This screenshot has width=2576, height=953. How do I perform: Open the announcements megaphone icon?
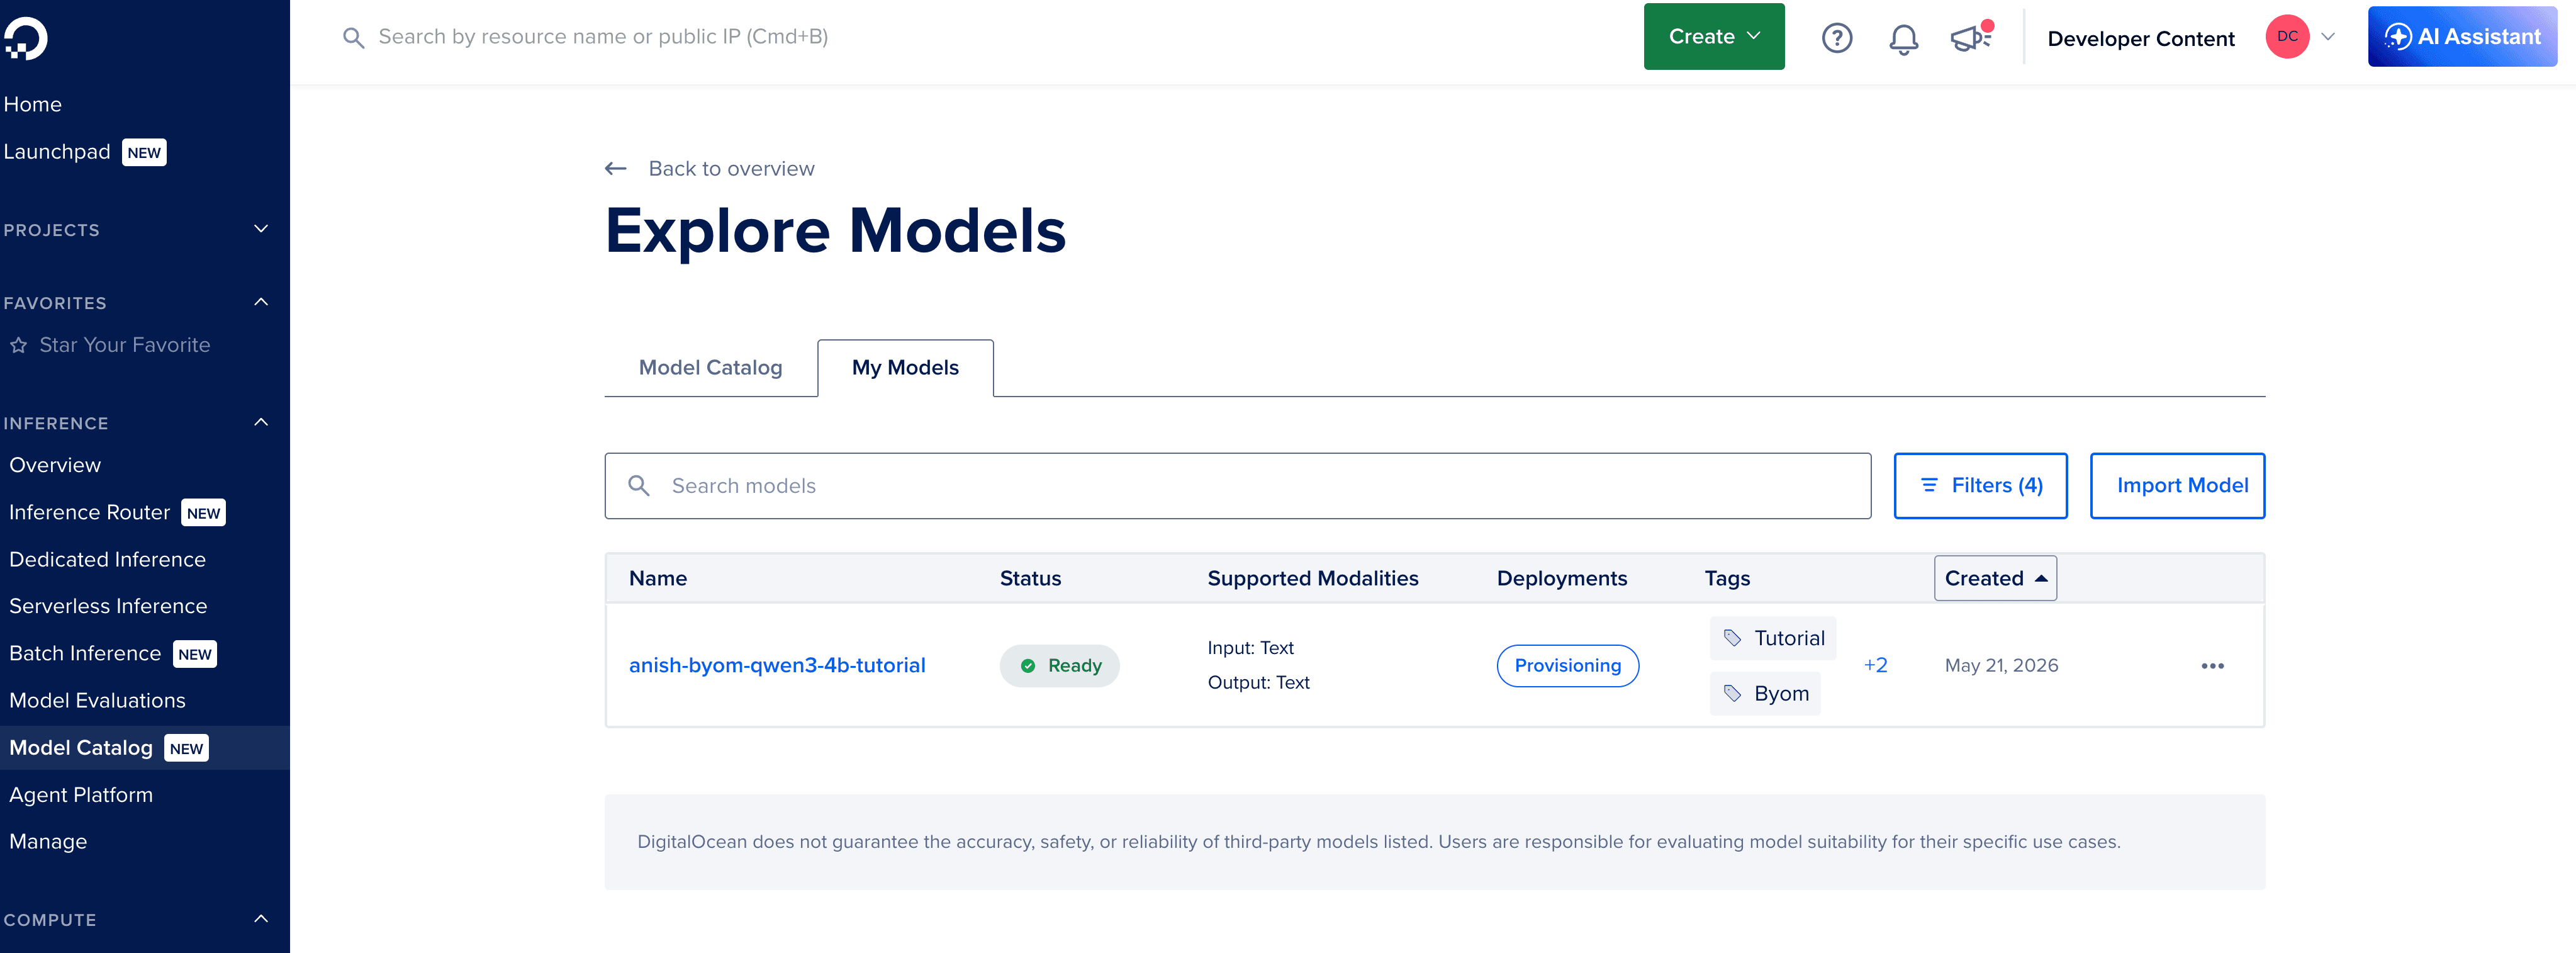pyautogui.click(x=1971, y=37)
